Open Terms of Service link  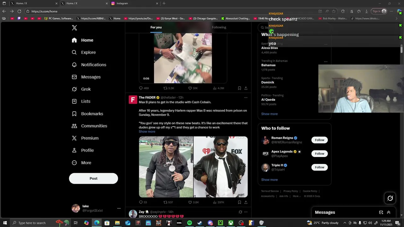coord(270,191)
